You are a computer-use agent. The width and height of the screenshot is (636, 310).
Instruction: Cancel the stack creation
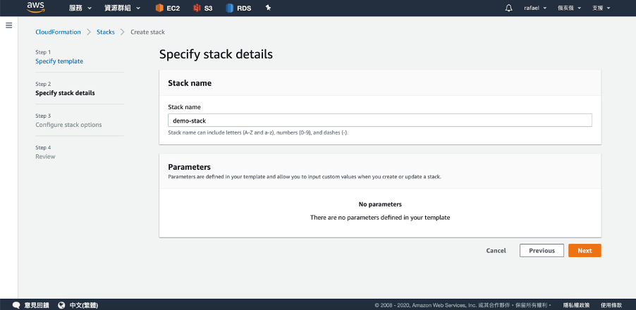[496, 250]
